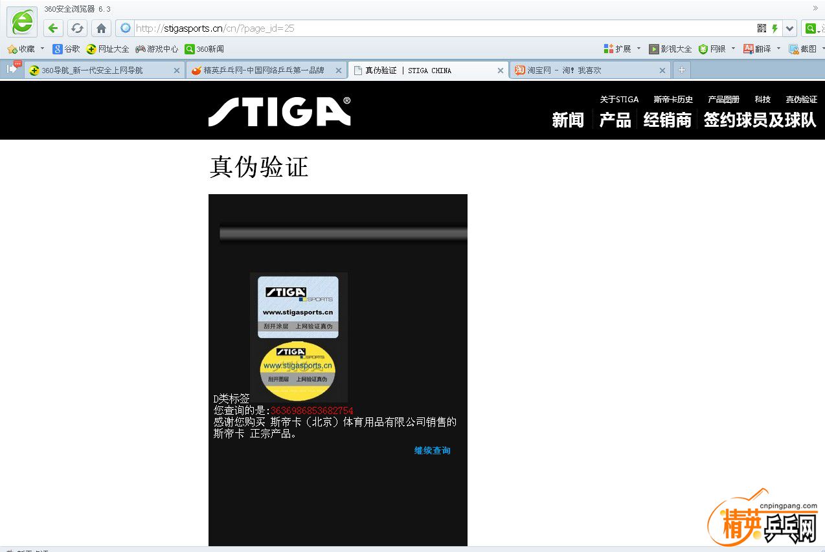Open the home page button

coord(101,28)
